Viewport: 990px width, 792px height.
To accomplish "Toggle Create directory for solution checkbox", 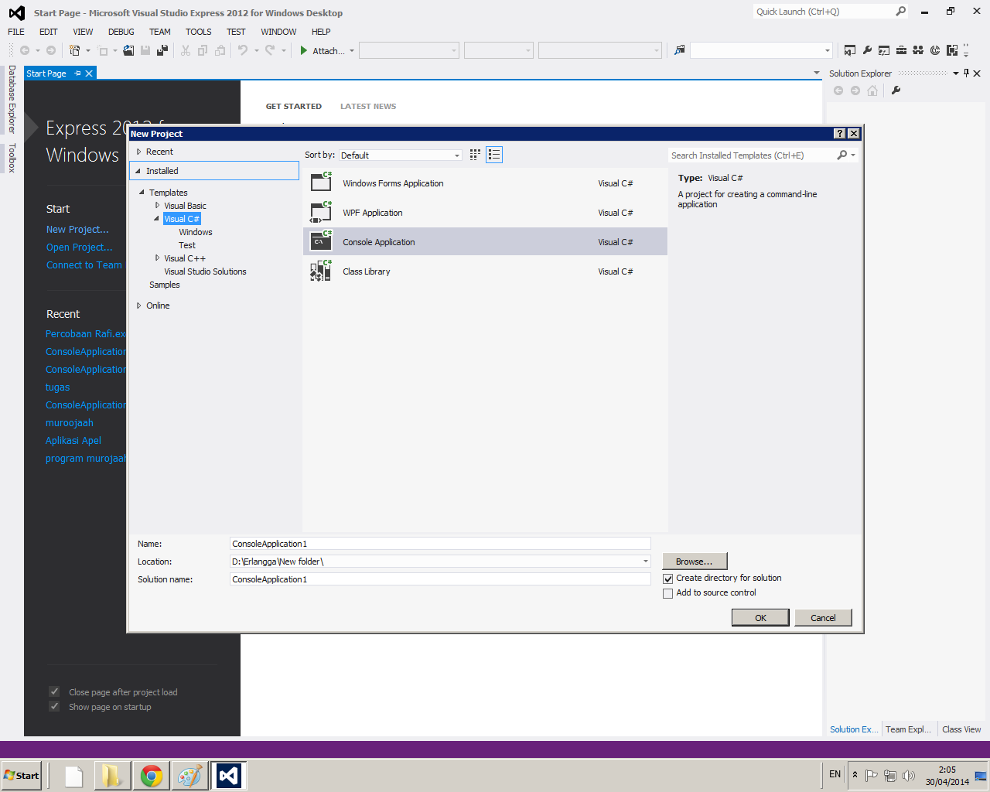I will tap(668, 579).
